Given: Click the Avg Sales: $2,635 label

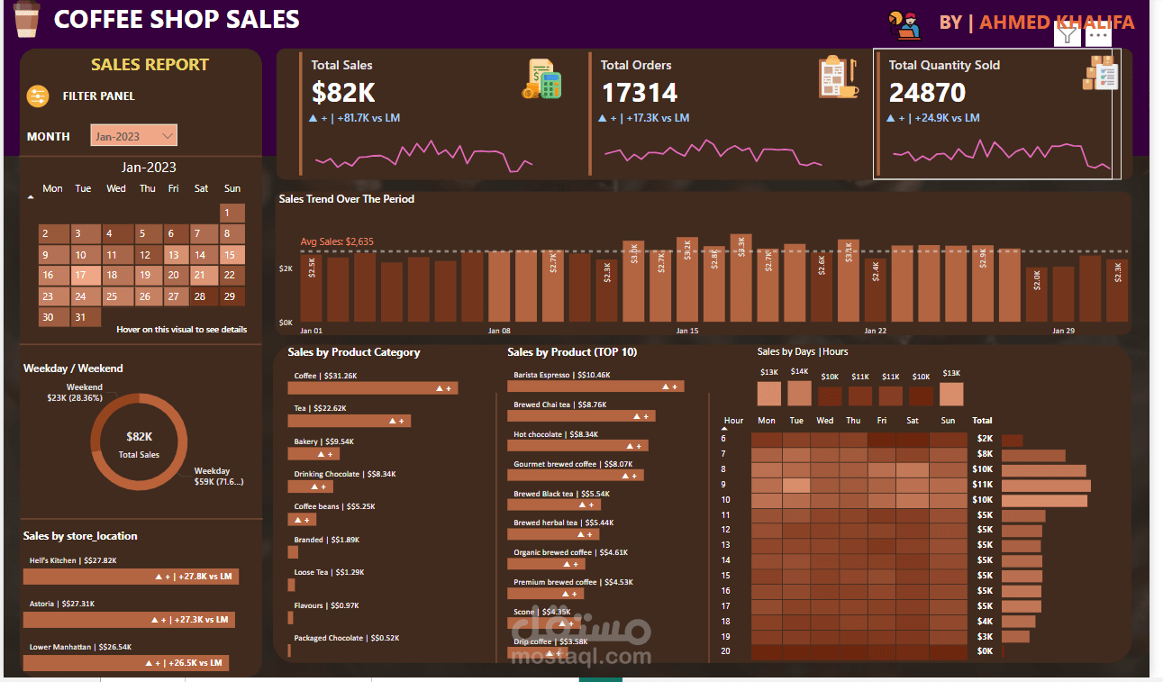Looking at the screenshot, I should [337, 241].
